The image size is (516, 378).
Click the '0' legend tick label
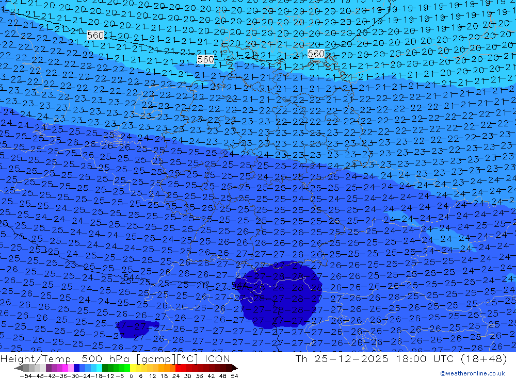131,376
